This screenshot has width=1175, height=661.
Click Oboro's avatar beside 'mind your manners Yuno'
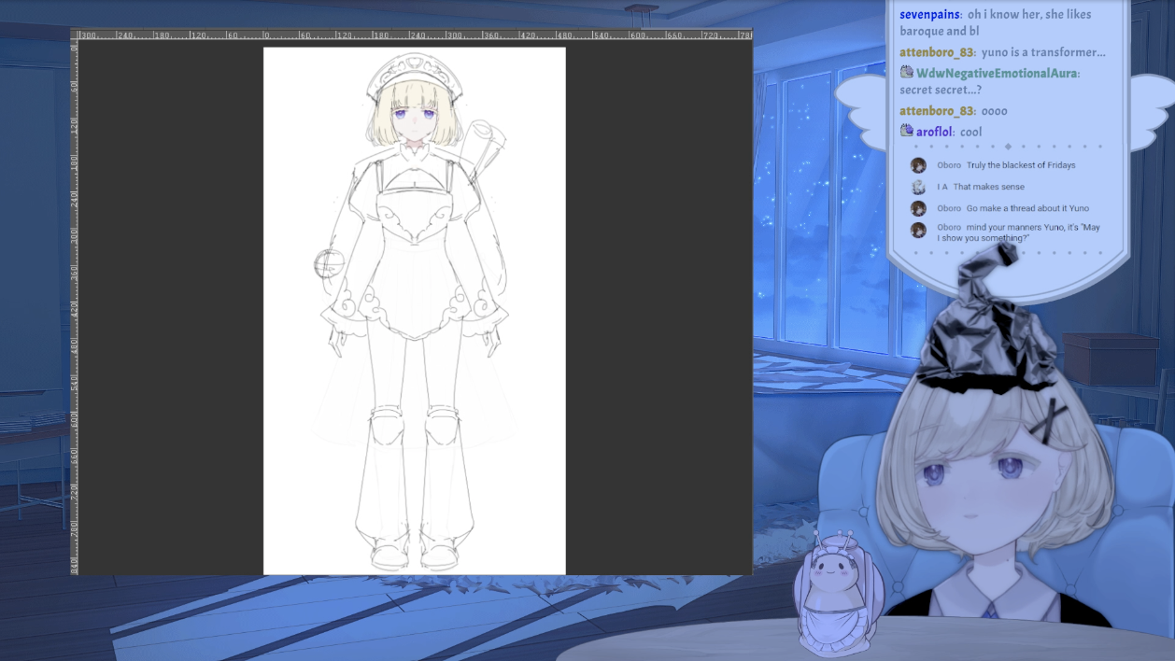pyautogui.click(x=918, y=230)
